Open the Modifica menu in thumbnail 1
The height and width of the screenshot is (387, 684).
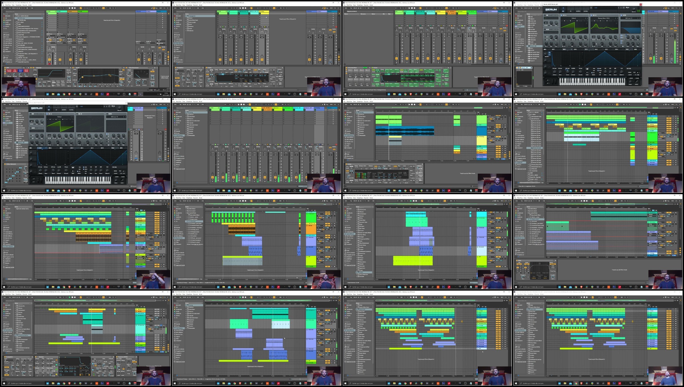pyautogui.click(x=8, y=5)
